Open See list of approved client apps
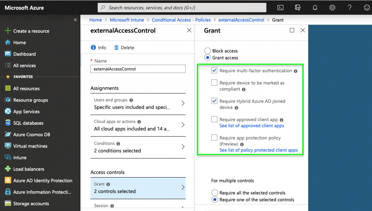This screenshot has height=211, width=372. (252, 126)
